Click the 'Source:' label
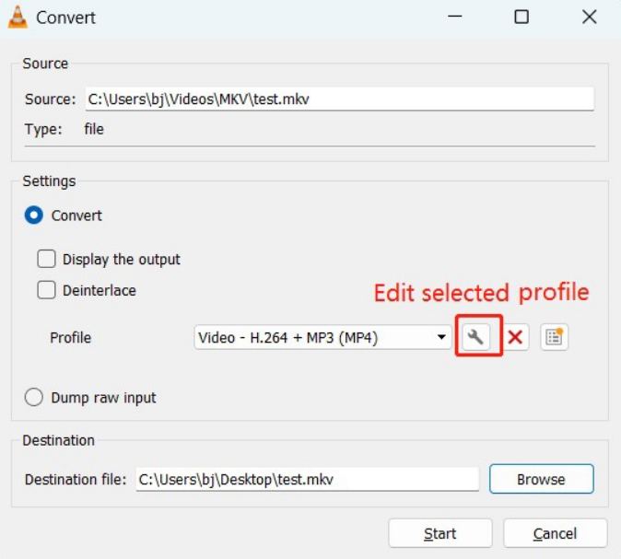This screenshot has width=621, height=559. [50, 99]
